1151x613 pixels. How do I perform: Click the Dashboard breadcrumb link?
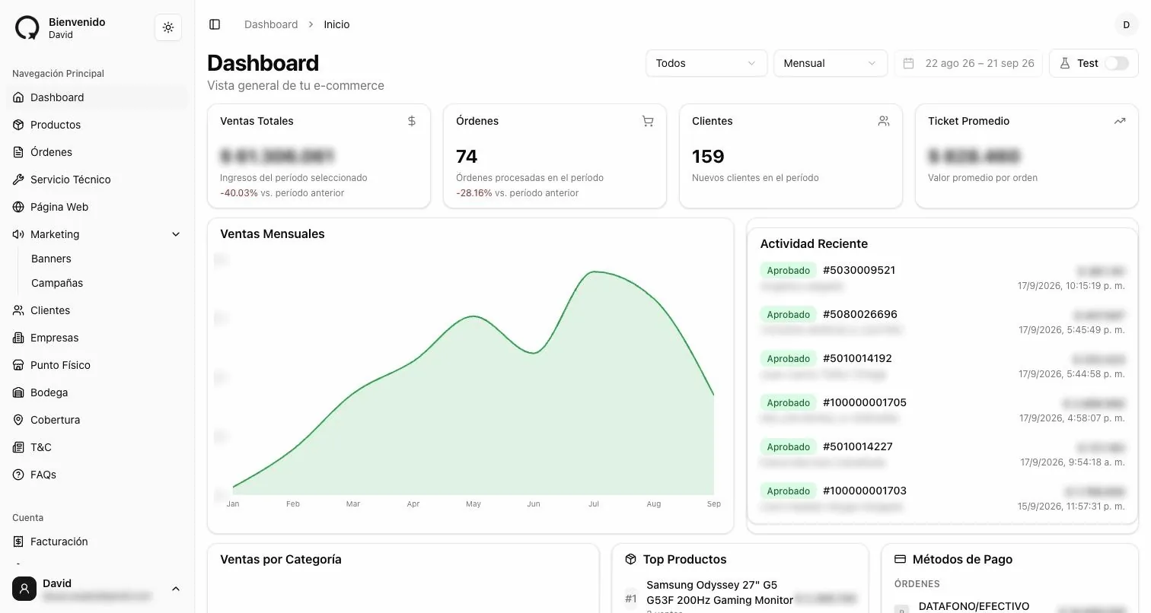coord(271,24)
